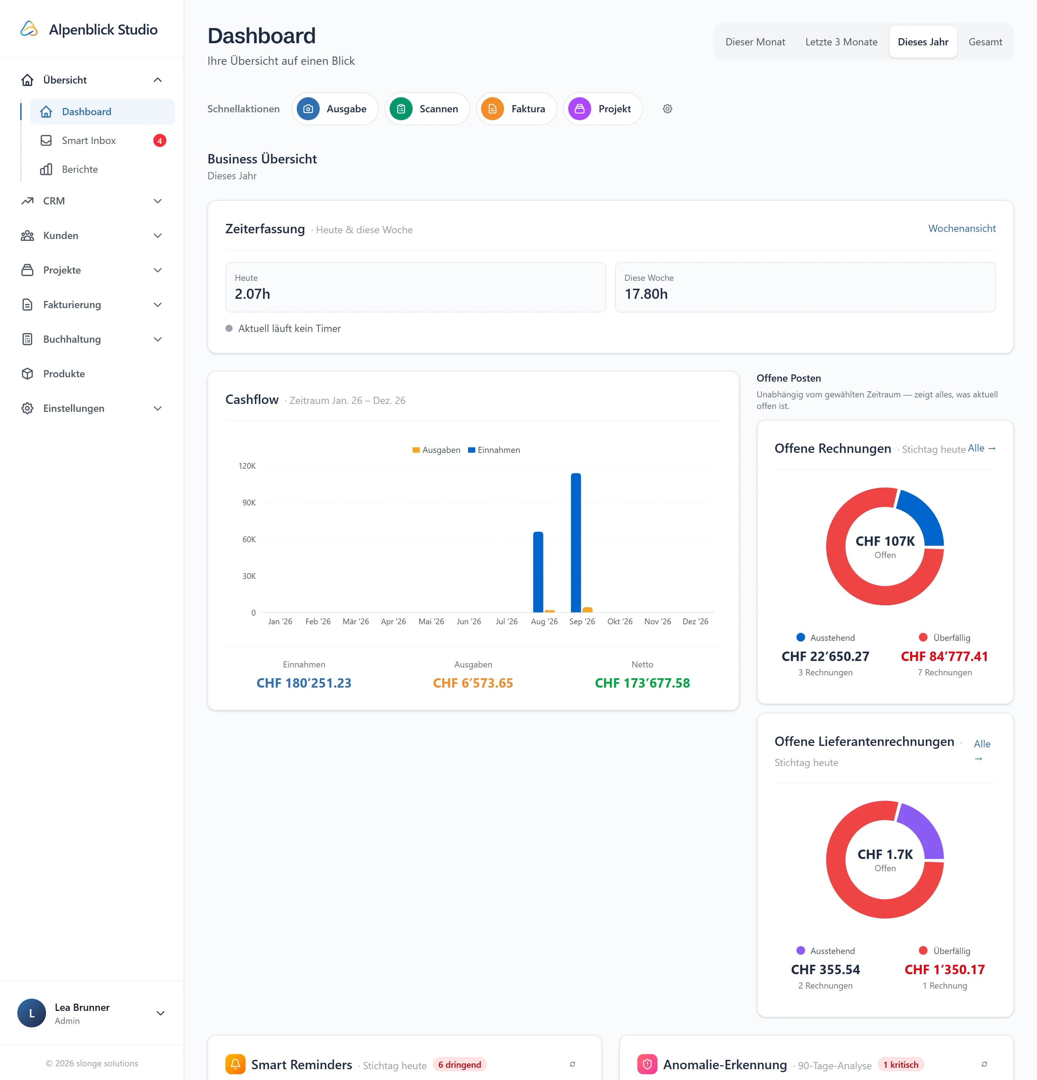Toggle Einnahmen legend swatch in Cashflow chart
1037x1080 pixels.
click(x=472, y=450)
